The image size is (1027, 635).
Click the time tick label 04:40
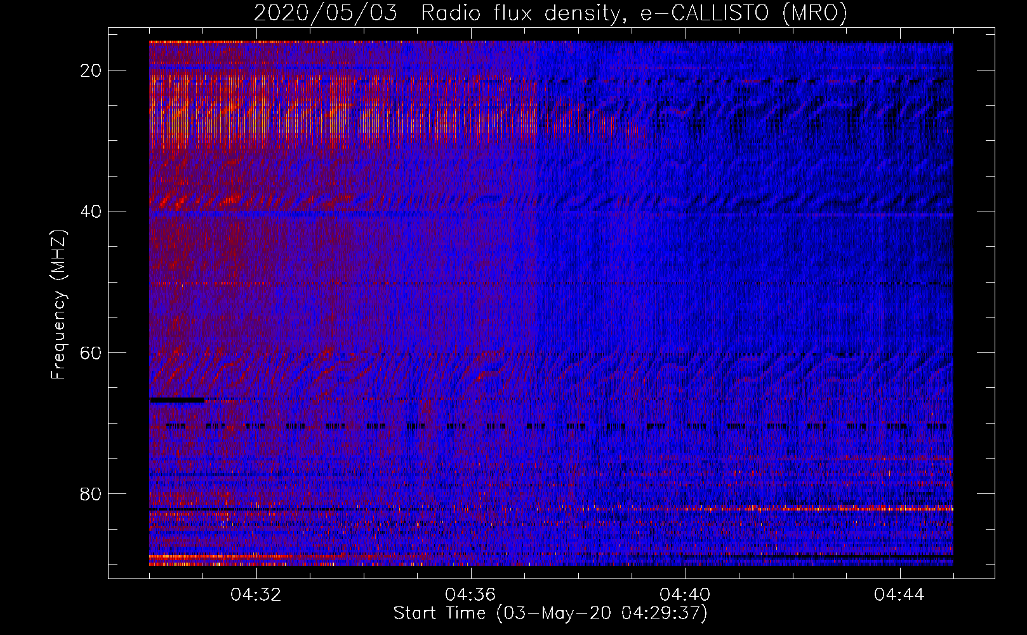pos(685,594)
